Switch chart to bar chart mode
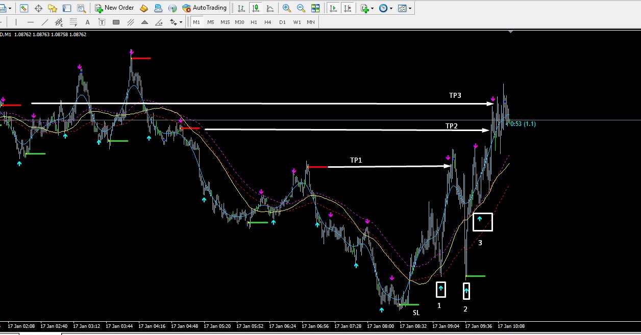 point(241,8)
